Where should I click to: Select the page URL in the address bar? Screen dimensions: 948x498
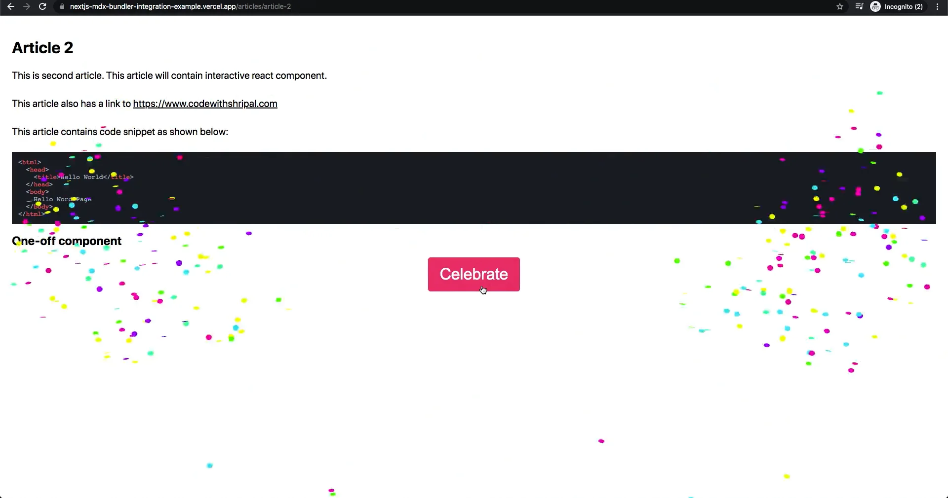178,6
